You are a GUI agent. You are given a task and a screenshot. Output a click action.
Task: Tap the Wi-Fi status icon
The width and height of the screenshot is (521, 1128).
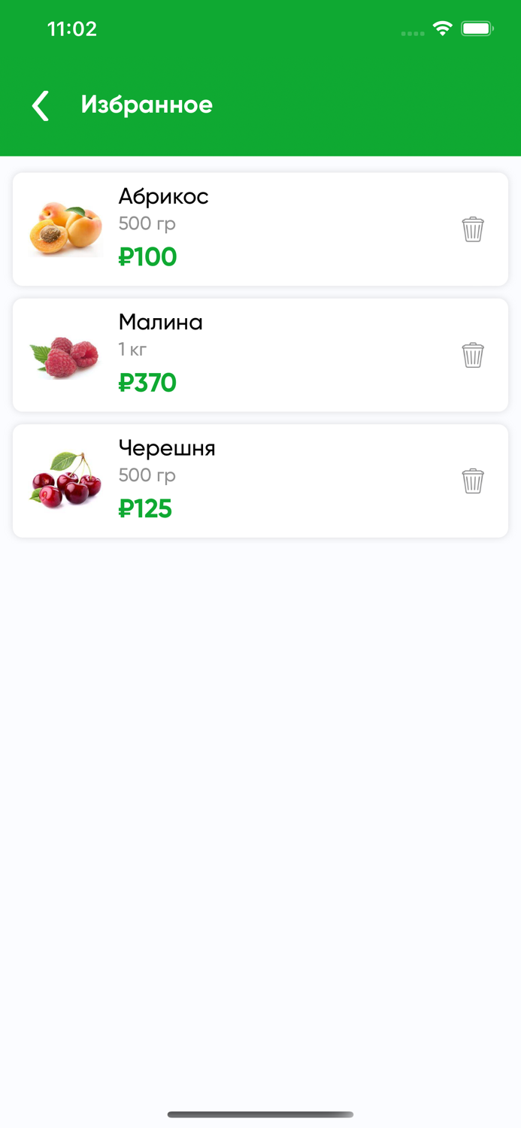tap(442, 29)
